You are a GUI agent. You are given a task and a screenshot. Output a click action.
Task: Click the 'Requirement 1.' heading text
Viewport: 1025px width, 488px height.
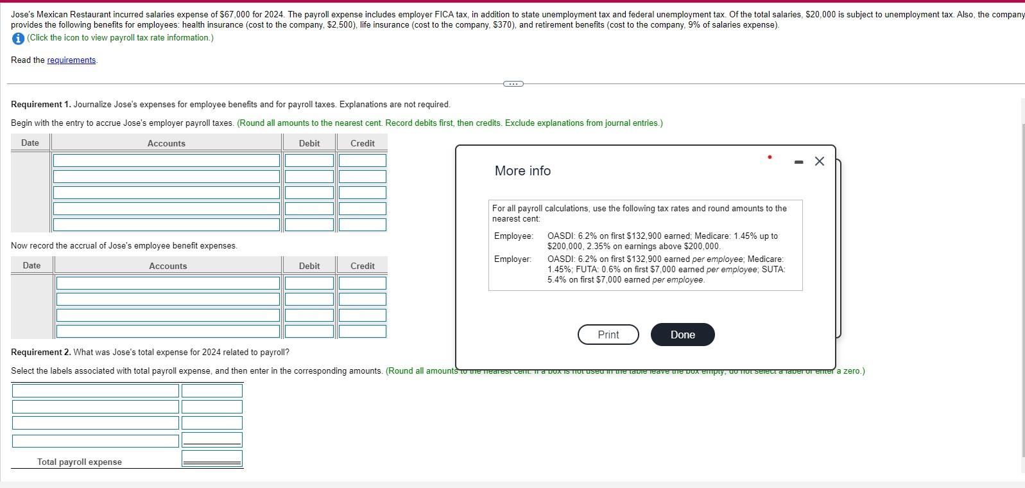pyautogui.click(x=41, y=105)
